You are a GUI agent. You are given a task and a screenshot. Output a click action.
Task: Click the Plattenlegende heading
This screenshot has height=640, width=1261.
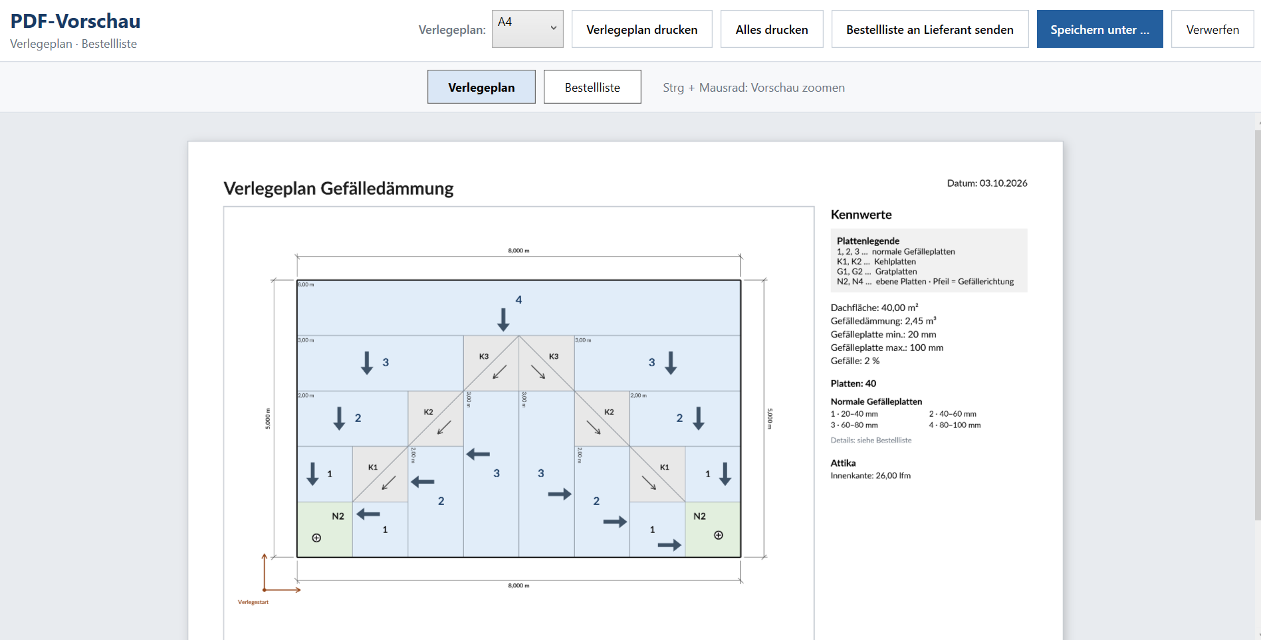click(868, 241)
